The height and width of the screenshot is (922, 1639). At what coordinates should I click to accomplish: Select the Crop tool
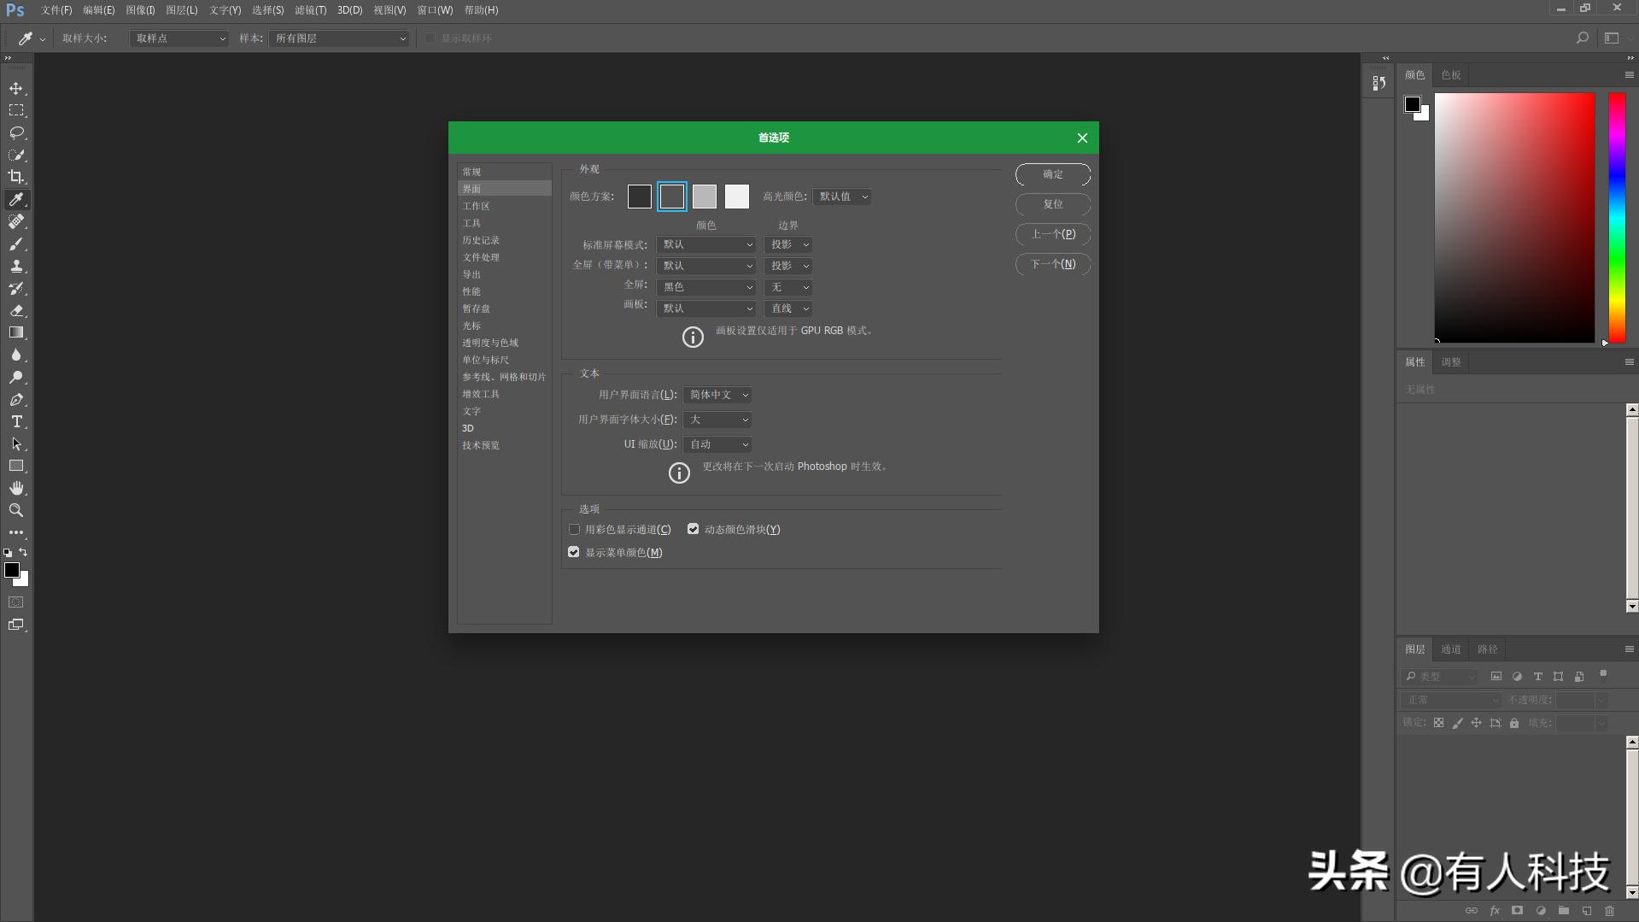point(16,177)
